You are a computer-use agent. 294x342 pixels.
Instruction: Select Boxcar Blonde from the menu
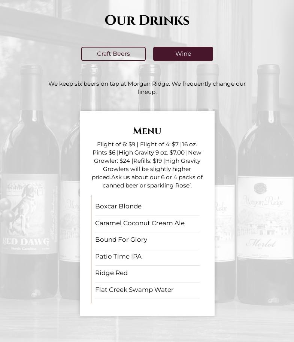[147, 206]
